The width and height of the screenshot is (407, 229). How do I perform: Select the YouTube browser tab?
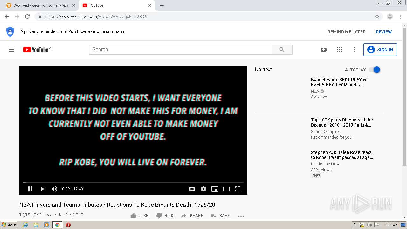click(x=117, y=5)
